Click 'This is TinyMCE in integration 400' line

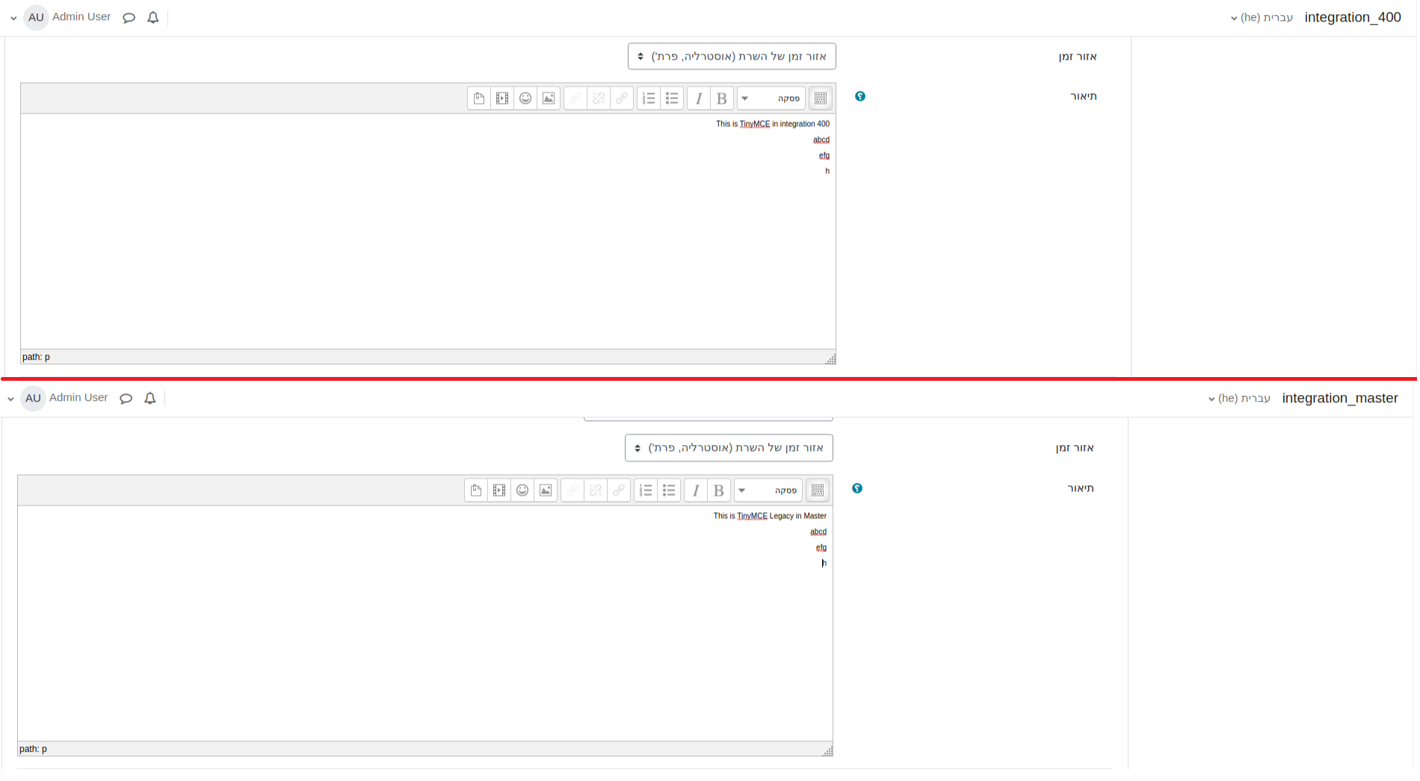[x=773, y=124]
